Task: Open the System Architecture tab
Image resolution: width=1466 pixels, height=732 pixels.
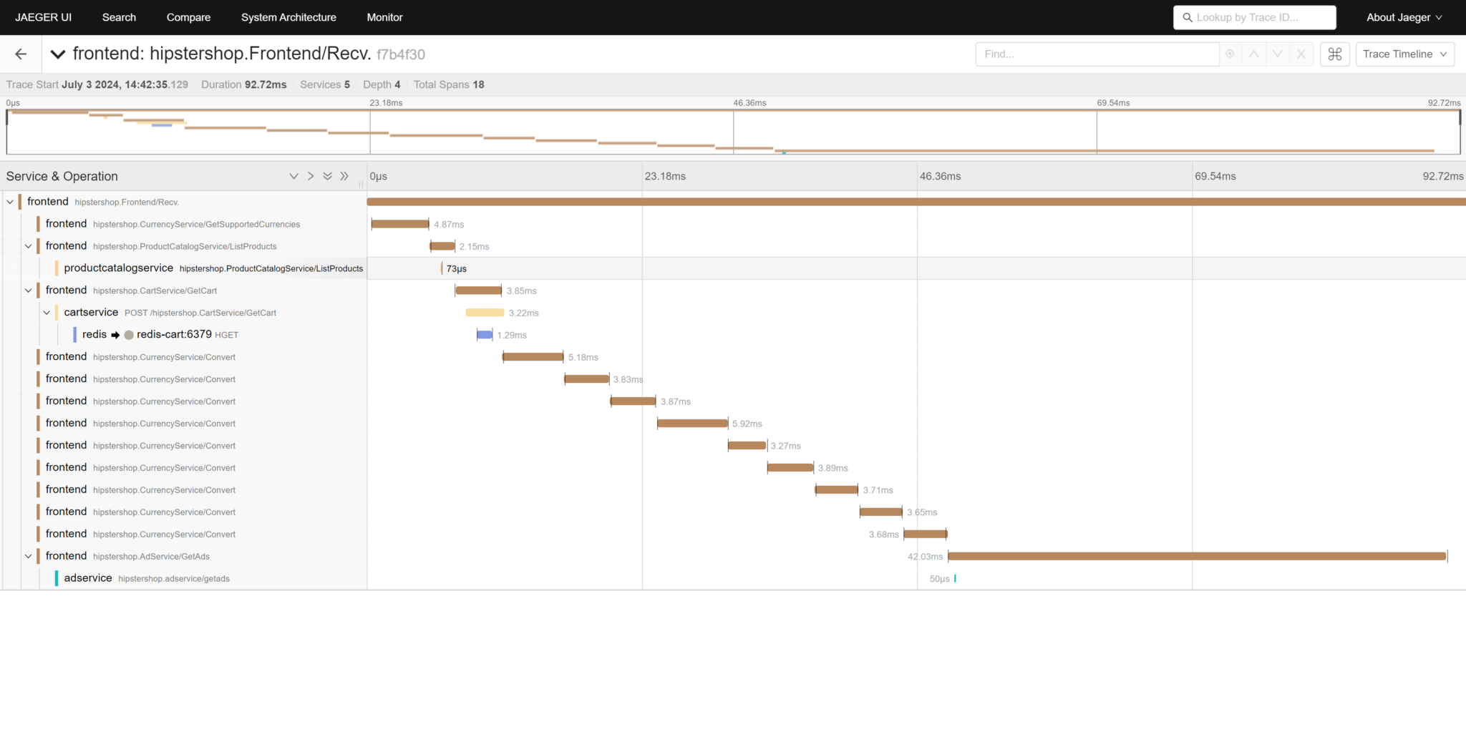Action: pos(288,17)
